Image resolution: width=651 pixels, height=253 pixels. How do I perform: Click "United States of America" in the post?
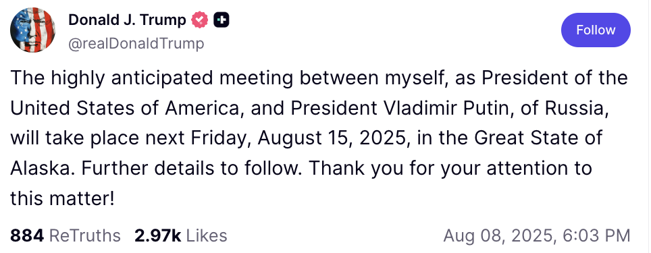pyautogui.click(x=126, y=108)
